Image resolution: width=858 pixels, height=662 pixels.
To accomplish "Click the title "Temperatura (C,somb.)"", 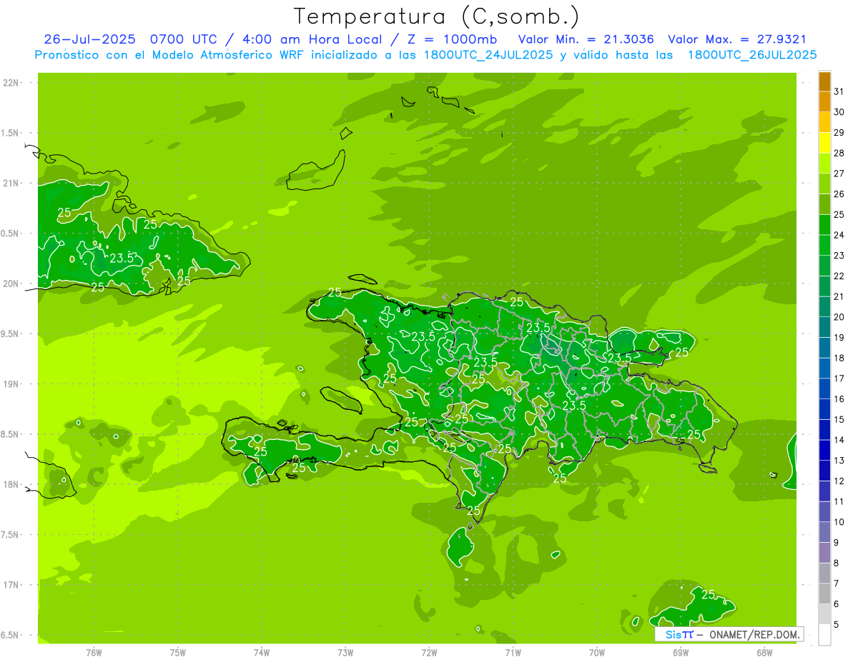I will point(437,16).
